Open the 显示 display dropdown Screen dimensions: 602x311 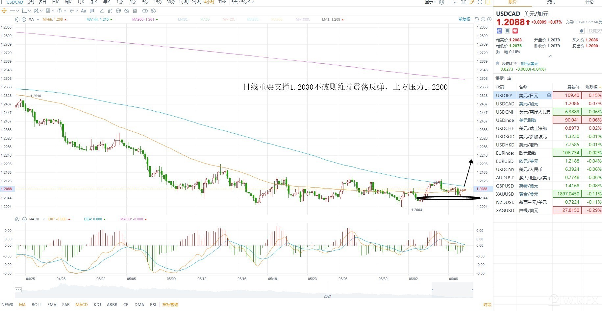pyautogui.click(x=430, y=2)
